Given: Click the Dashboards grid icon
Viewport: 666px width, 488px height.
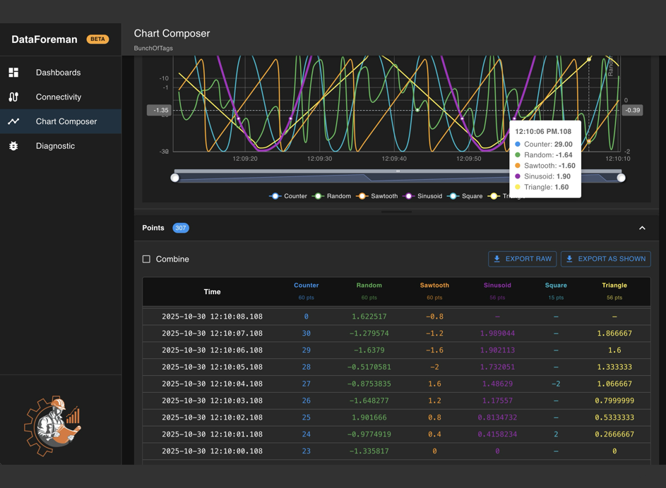Looking at the screenshot, I should 13,73.
